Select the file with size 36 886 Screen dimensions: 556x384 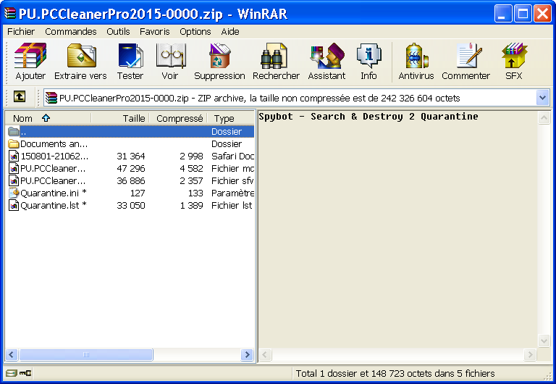coord(130,181)
